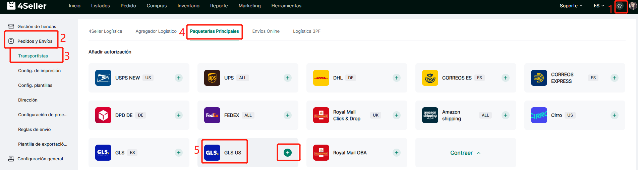Open the ES language dropdown
This screenshot has height=170, width=638.
[599, 6]
